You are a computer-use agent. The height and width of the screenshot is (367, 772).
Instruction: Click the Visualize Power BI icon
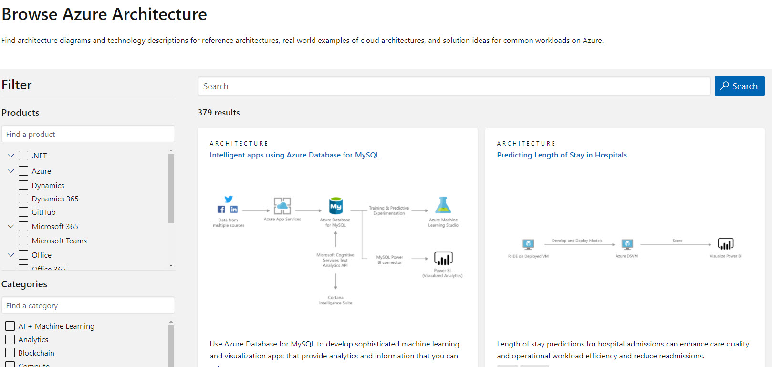pos(726,244)
